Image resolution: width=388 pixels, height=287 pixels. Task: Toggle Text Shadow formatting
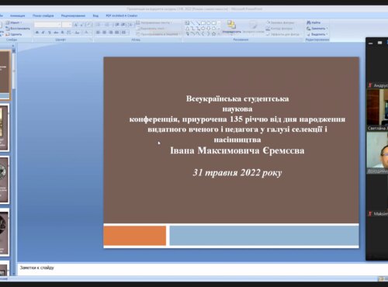62,33
